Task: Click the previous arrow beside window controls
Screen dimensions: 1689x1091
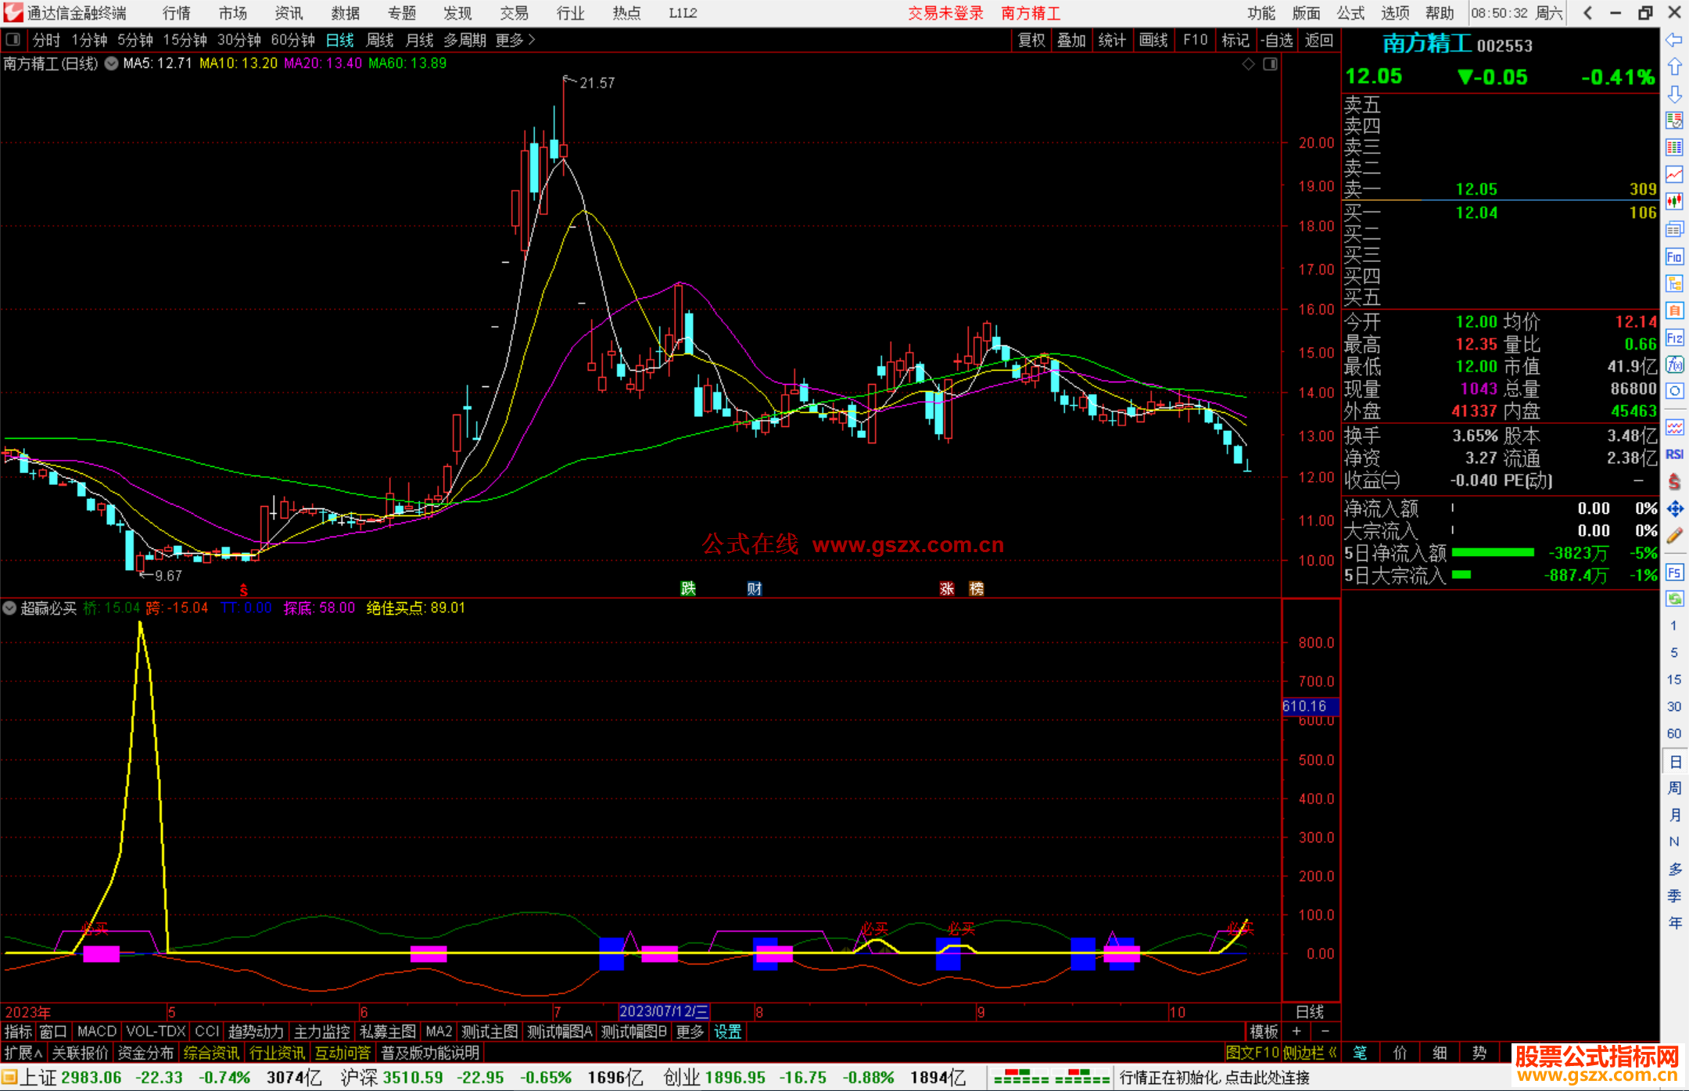Action: coord(1587,13)
